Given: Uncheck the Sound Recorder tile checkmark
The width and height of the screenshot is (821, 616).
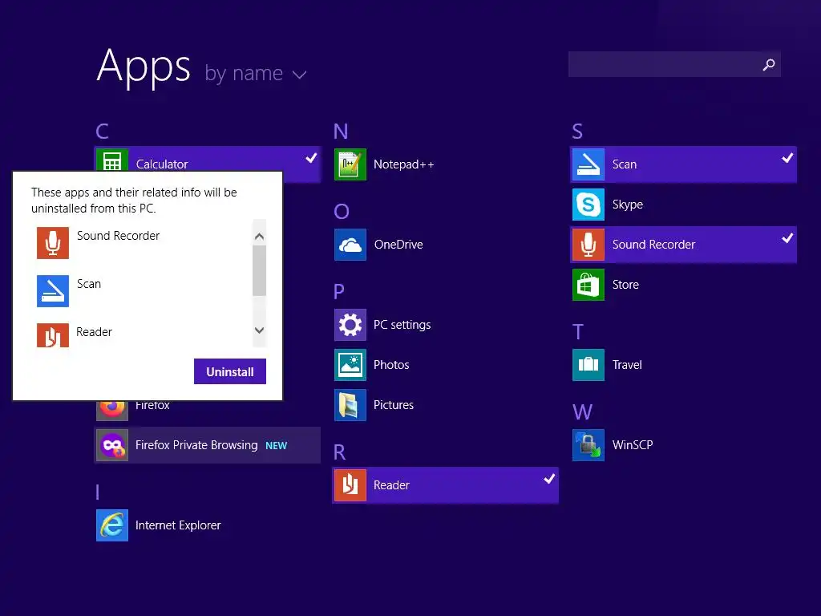Looking at the screenshot, I should coord(787,237).
